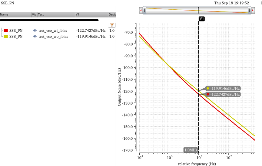Select the yellow dot marker label -119.9146dBc/Hz

[223, 89]
